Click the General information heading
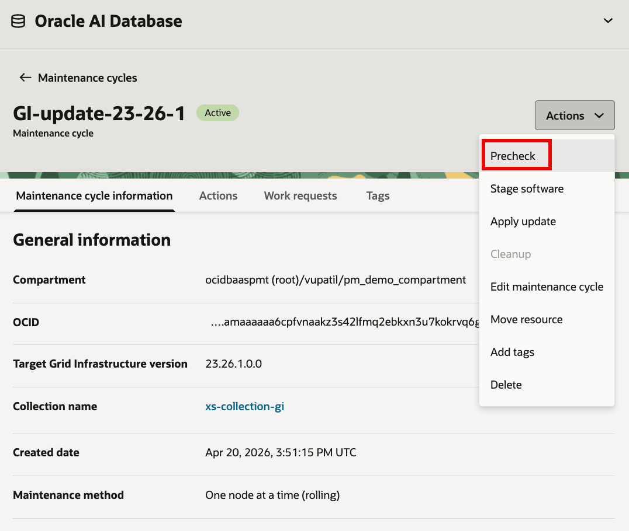Screen dimensions: 629x531 (x=92, y=240)
